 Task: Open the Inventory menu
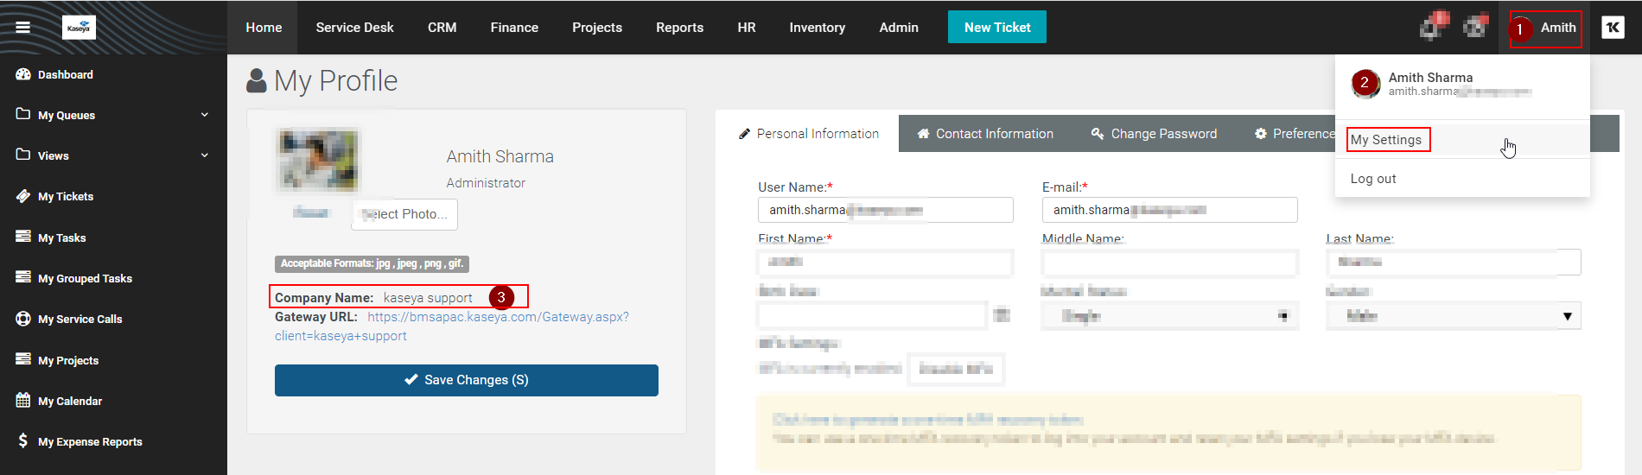817,28
